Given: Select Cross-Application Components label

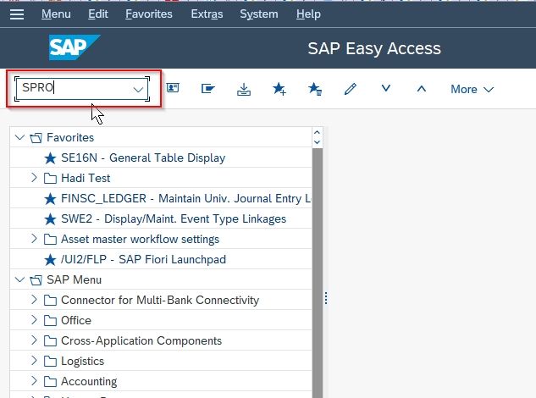Looking at the screenshot, I should click(x=141, y=341).
